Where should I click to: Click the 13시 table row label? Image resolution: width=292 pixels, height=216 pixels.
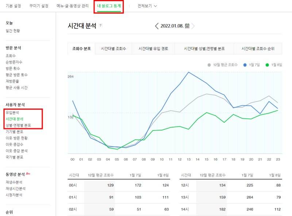pyautogui.click(x=185, y=197)
